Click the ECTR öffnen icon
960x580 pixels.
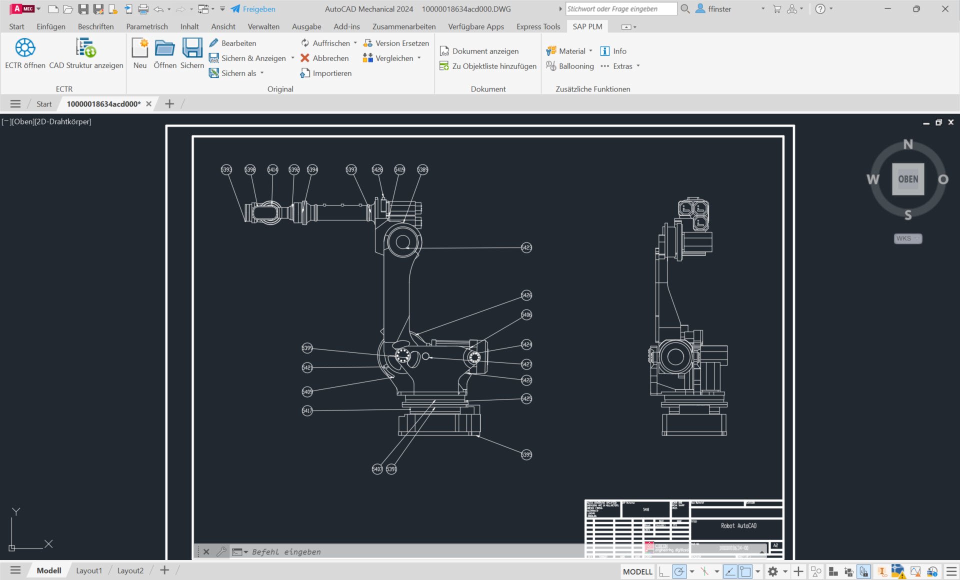(25, 48)
